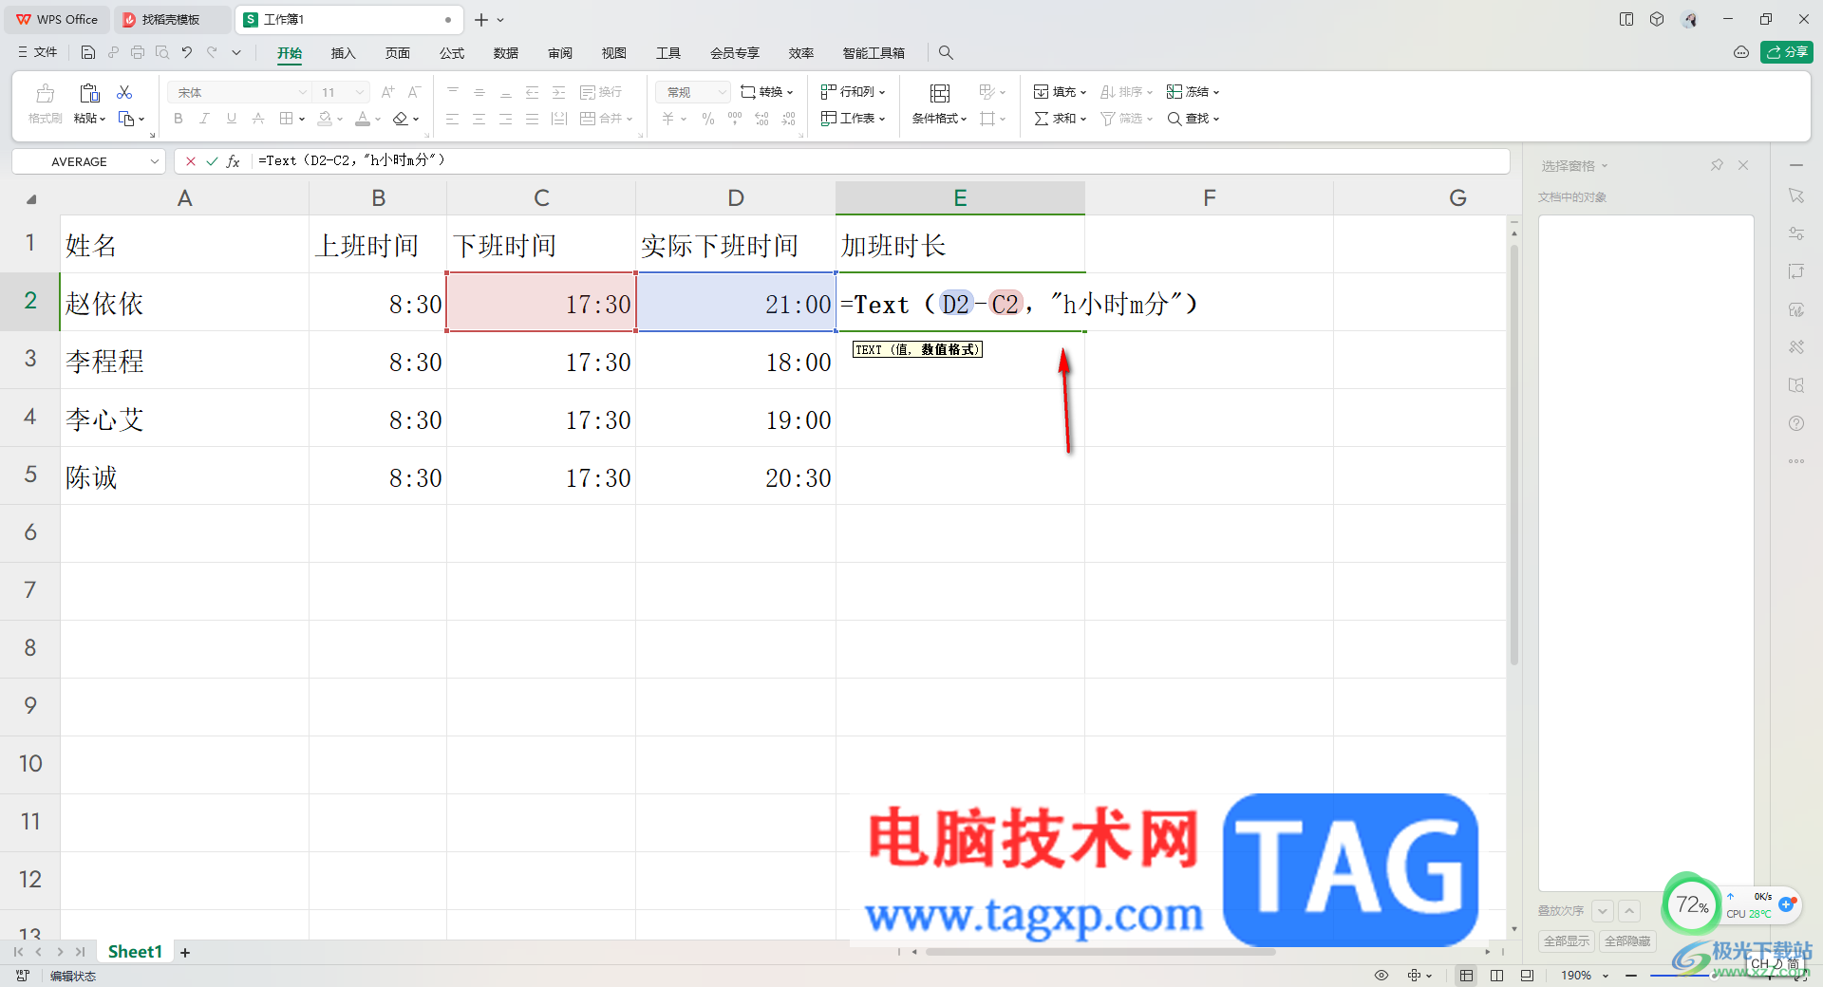Add a new sheet with plus icon
The width and height of the screenshot is (1823, 987).
click(x=185, y=952)
